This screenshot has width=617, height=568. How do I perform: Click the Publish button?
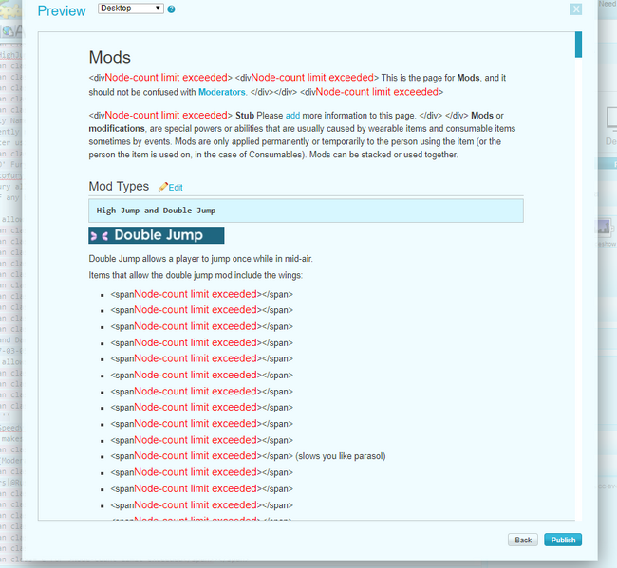click(x=563, y=540)
